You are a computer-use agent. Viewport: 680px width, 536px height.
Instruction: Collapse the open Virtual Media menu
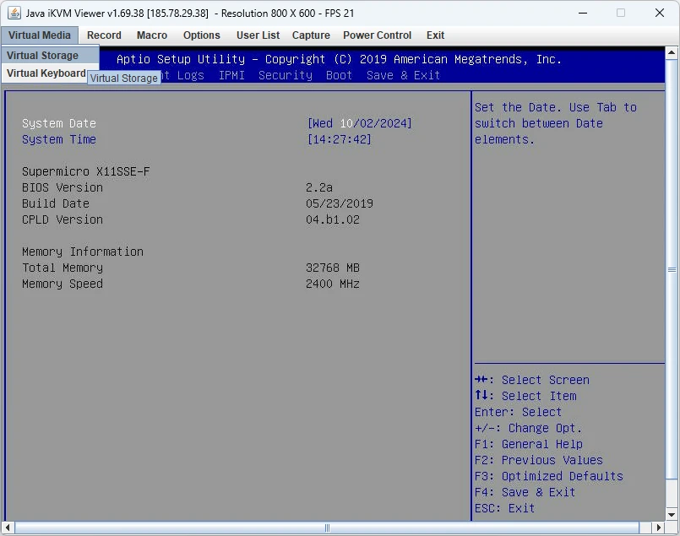(x=40, y=35)
